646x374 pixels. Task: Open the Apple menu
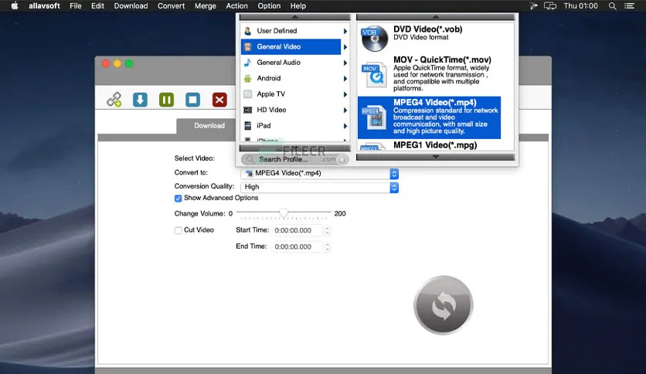click(x=15, y=5)
